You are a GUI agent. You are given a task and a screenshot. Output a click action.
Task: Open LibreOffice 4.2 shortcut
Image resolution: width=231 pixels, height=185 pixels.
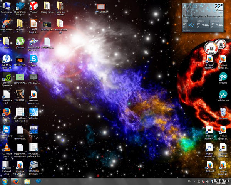click(6, 94)
